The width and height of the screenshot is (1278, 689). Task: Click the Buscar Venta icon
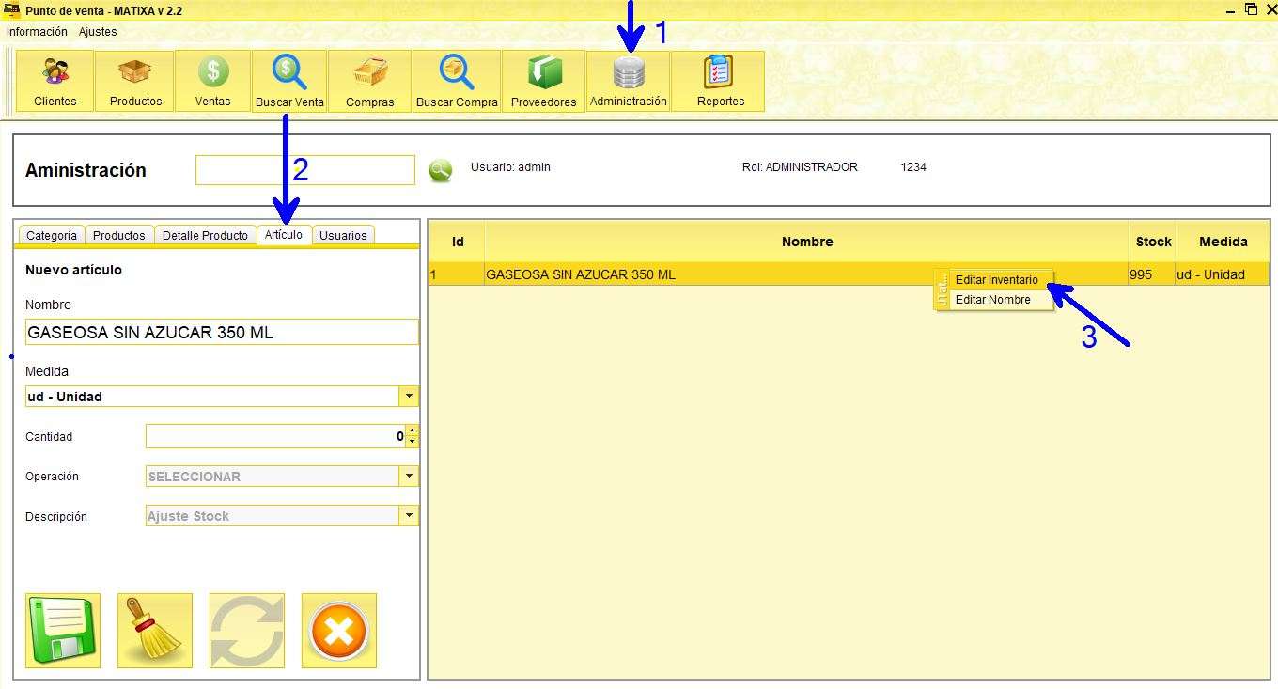(288, 80)
